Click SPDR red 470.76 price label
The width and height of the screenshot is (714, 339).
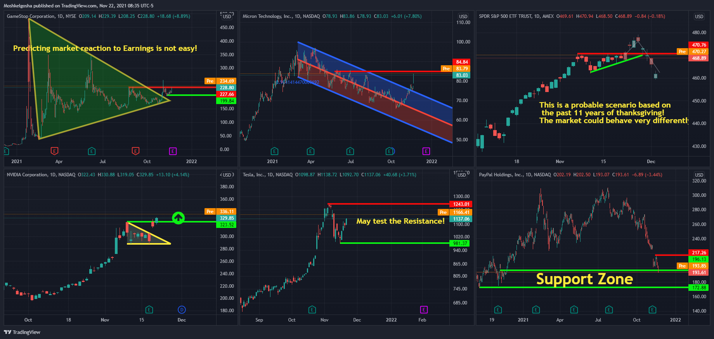tap(699, 45)
